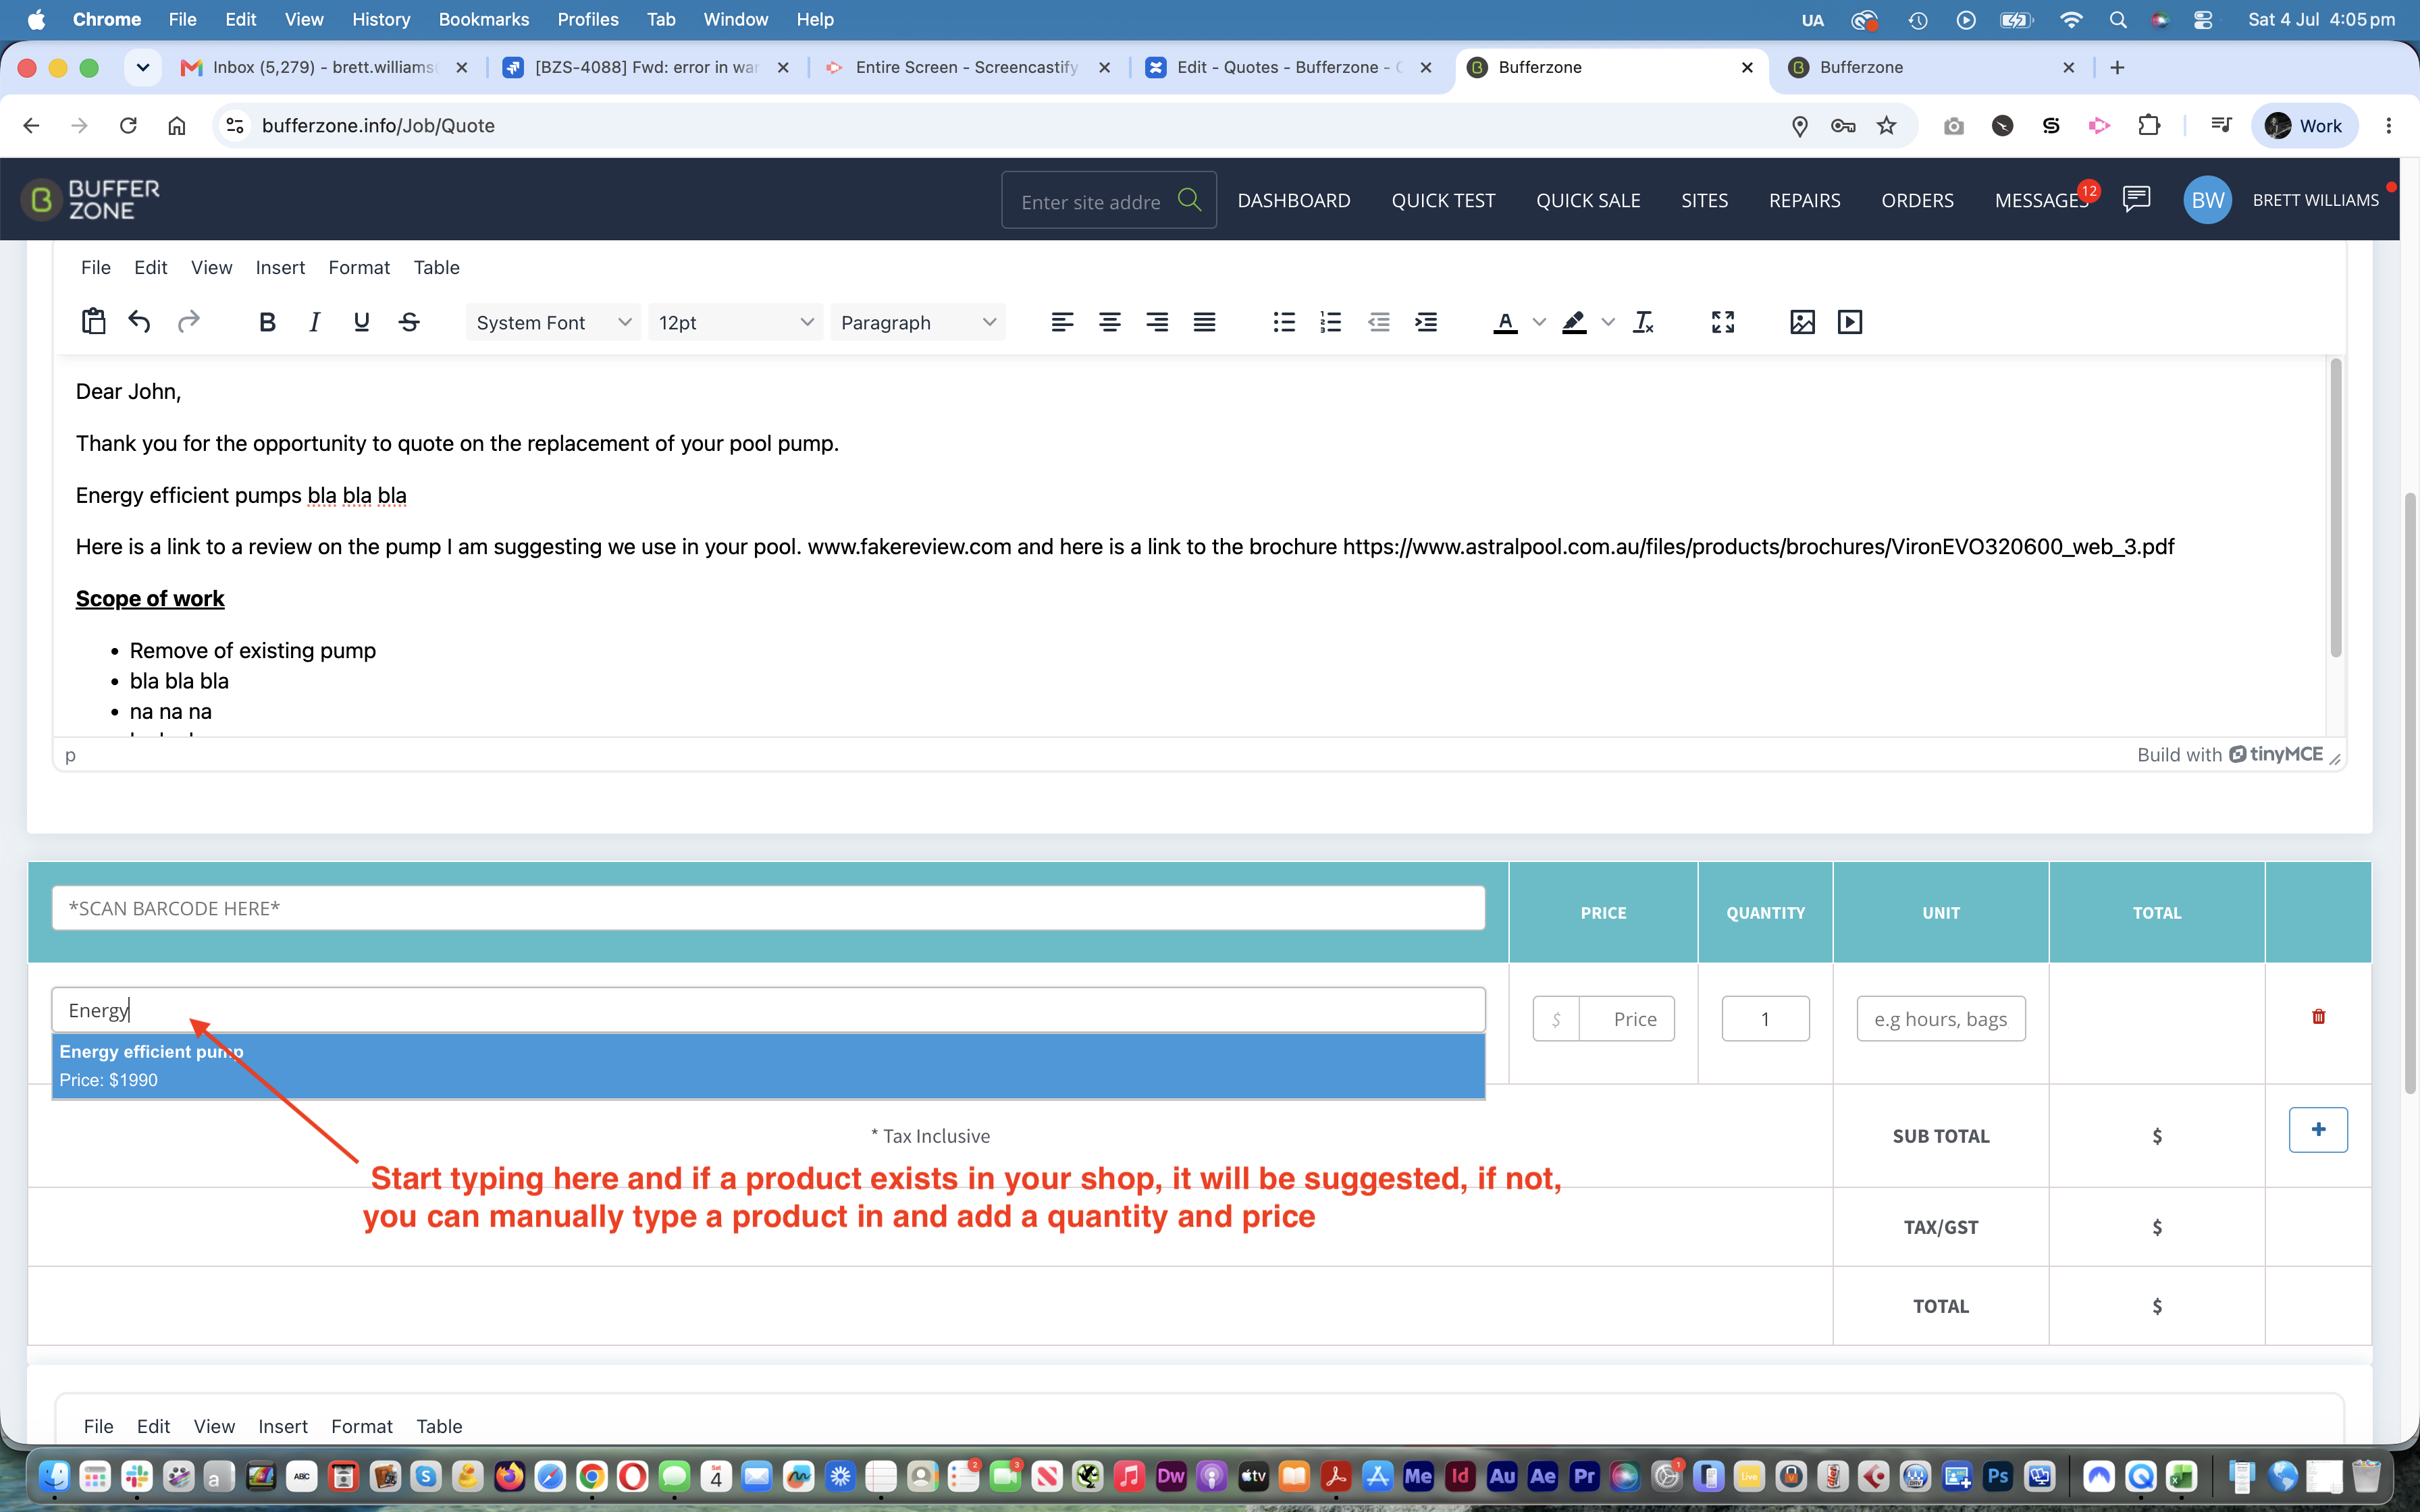Switch to Edit - Quotes tab
The width and height of the screenshot is (2420, 1512).
coord(1288,67)
